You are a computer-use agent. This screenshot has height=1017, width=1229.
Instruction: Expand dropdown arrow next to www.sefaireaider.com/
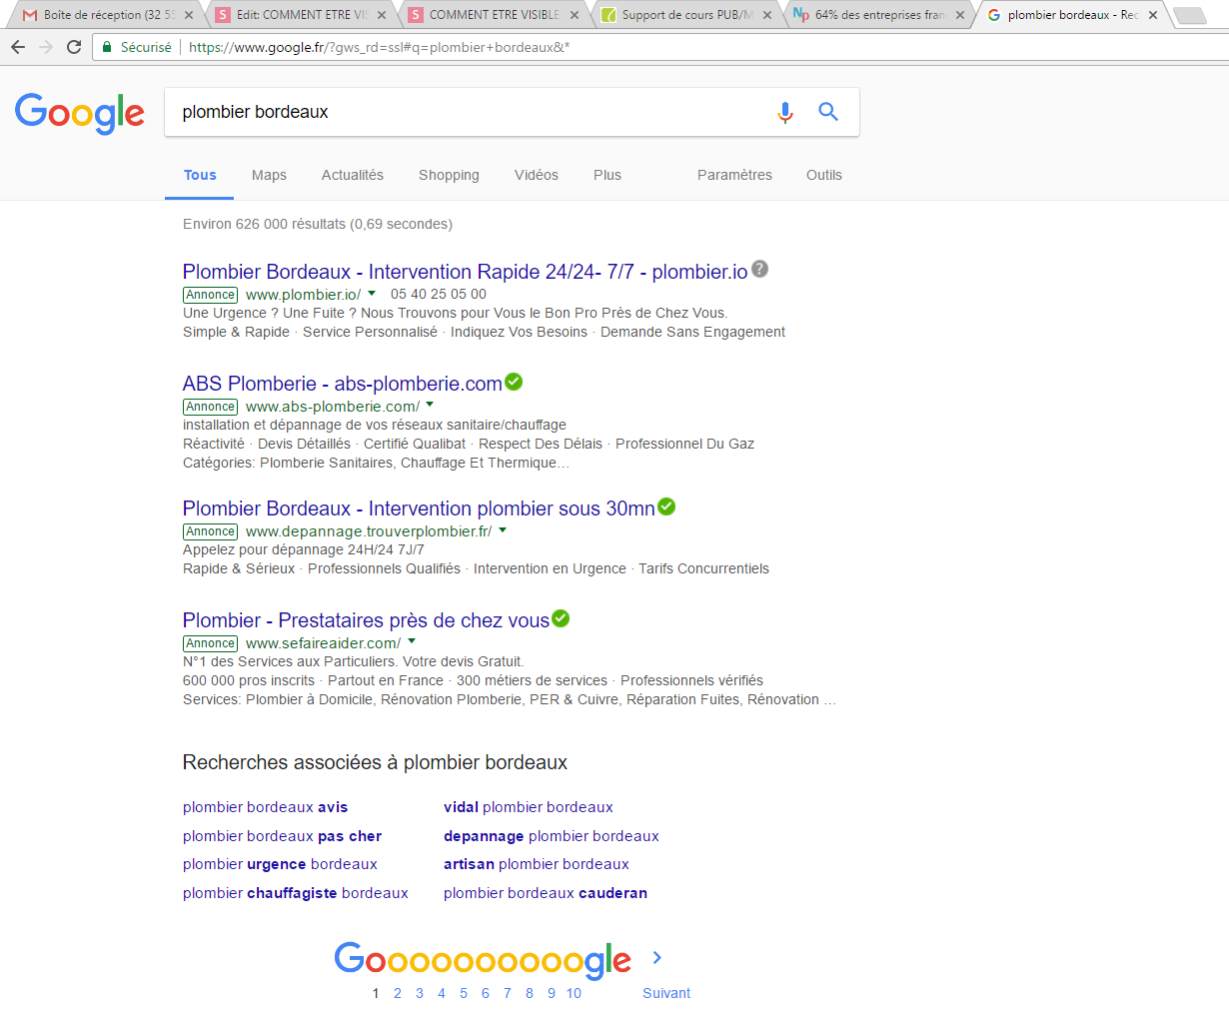point(412,642)
